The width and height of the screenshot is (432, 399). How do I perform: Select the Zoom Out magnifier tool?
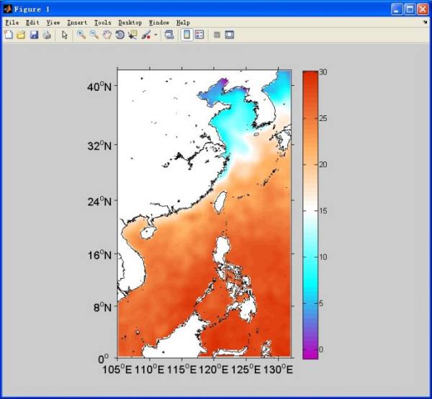94,35
